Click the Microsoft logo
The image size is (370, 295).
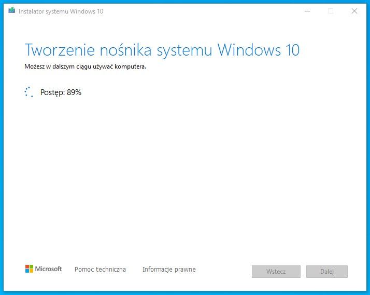[44, 269]
